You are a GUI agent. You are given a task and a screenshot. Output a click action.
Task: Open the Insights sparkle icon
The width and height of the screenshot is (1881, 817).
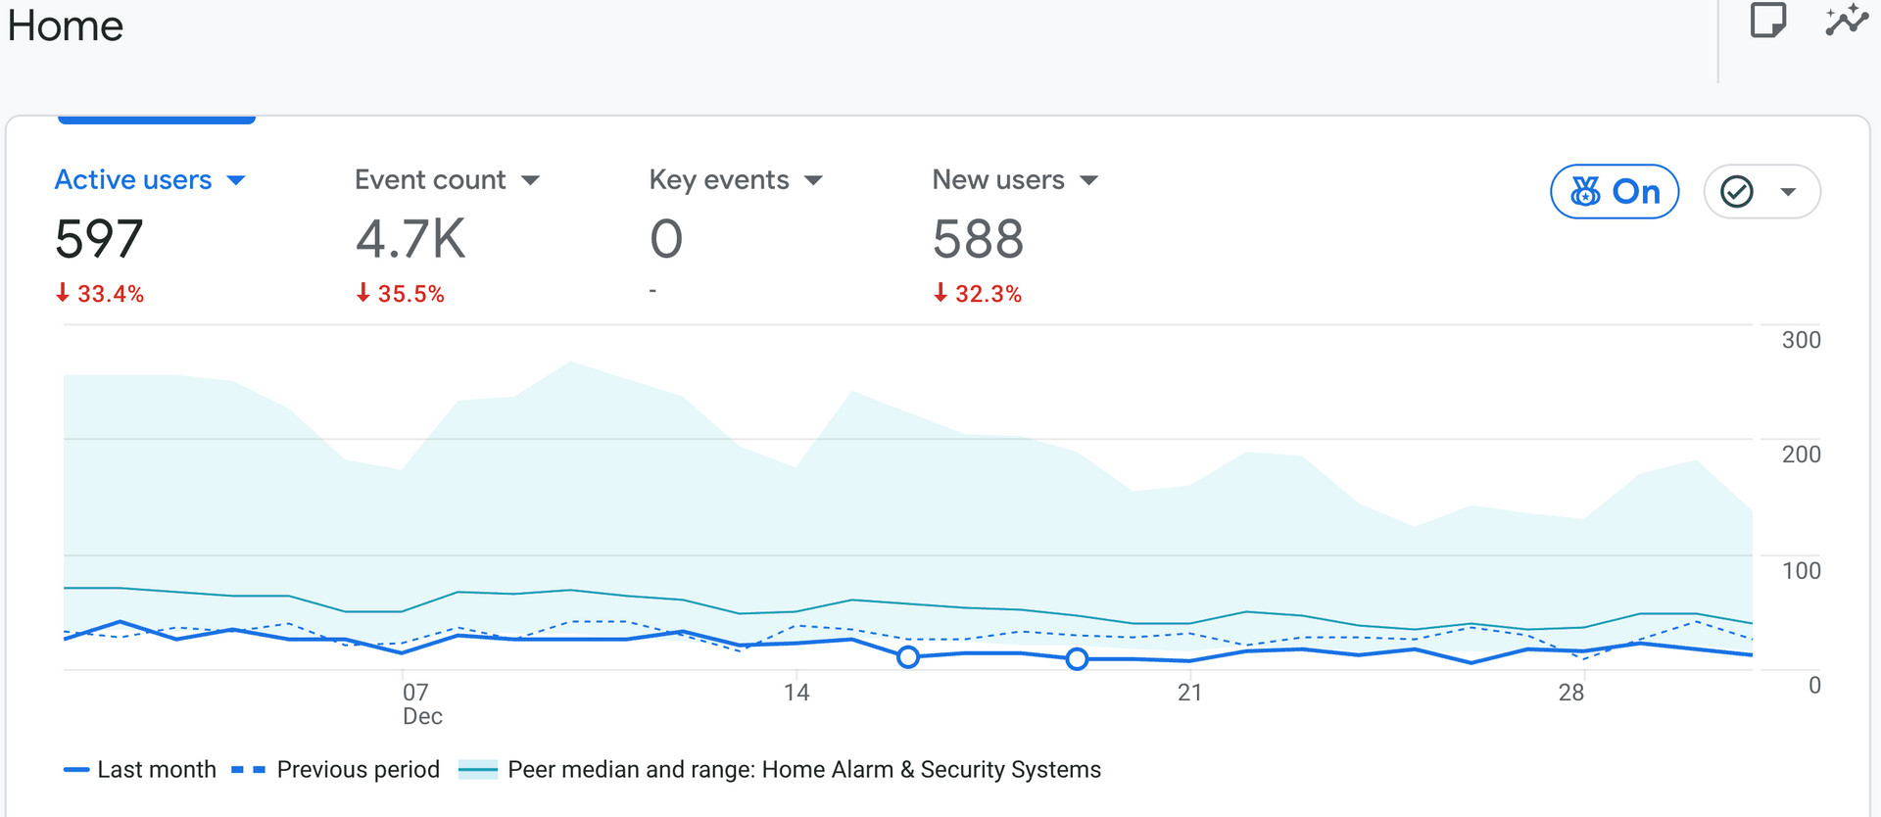pyautogui.click(x=1847, y=21)
